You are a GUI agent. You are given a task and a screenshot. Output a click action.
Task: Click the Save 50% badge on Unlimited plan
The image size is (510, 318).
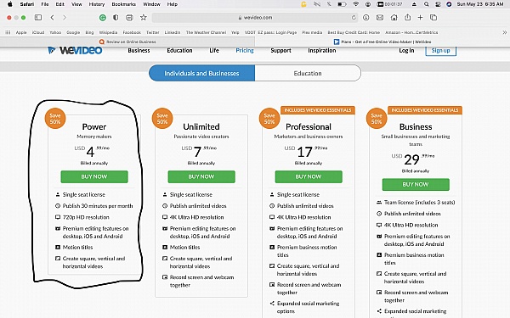[162, 119]
